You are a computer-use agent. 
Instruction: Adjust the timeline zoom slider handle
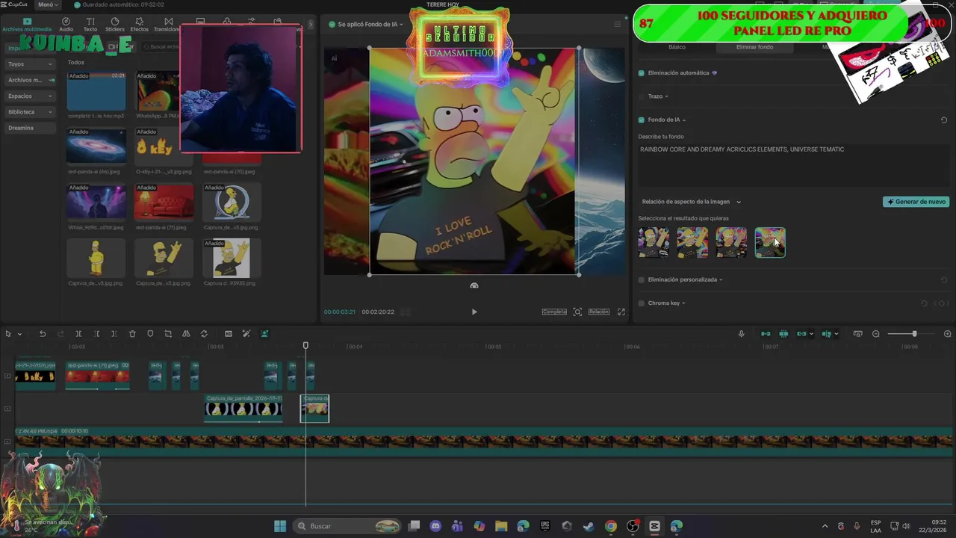point(914,334)
